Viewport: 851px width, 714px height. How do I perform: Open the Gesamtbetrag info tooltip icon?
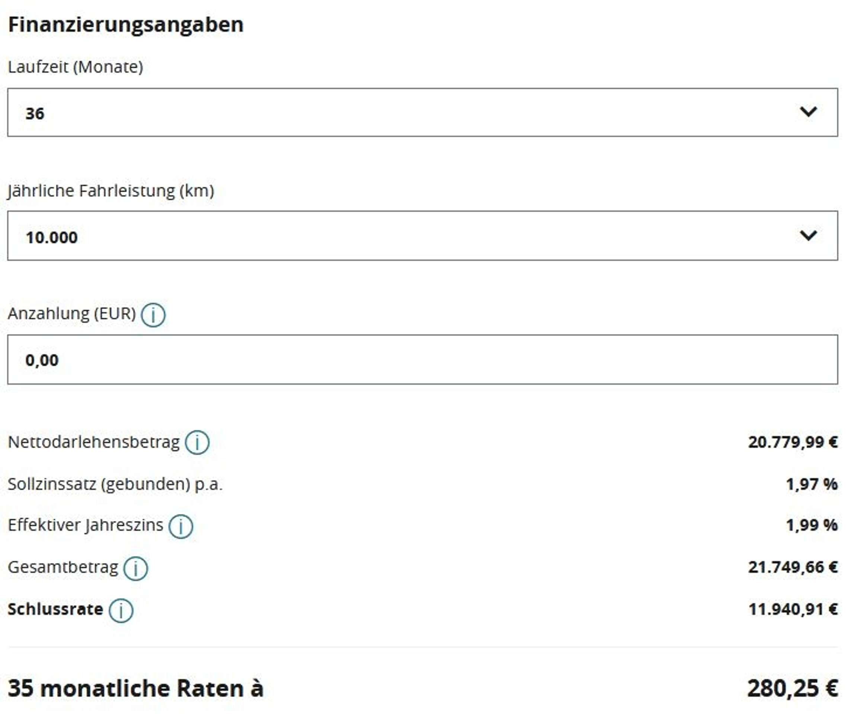pyautogui.click(x=136, y=569)
